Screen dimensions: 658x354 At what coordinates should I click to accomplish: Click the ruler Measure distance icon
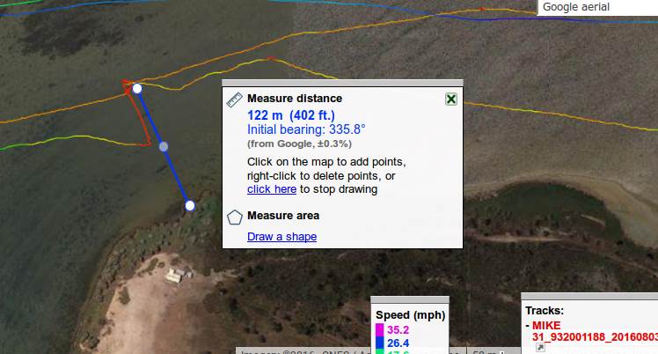click(x=234, y=100)
